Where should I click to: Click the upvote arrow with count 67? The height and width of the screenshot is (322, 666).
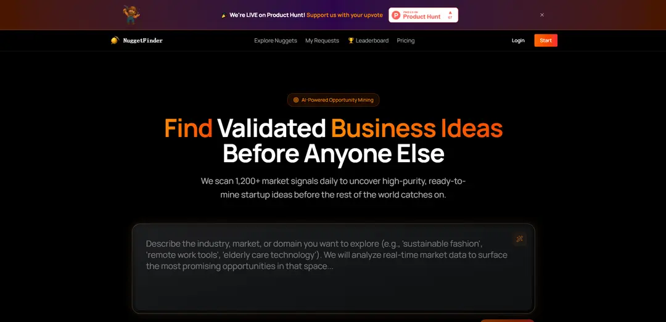pos(450,15)
